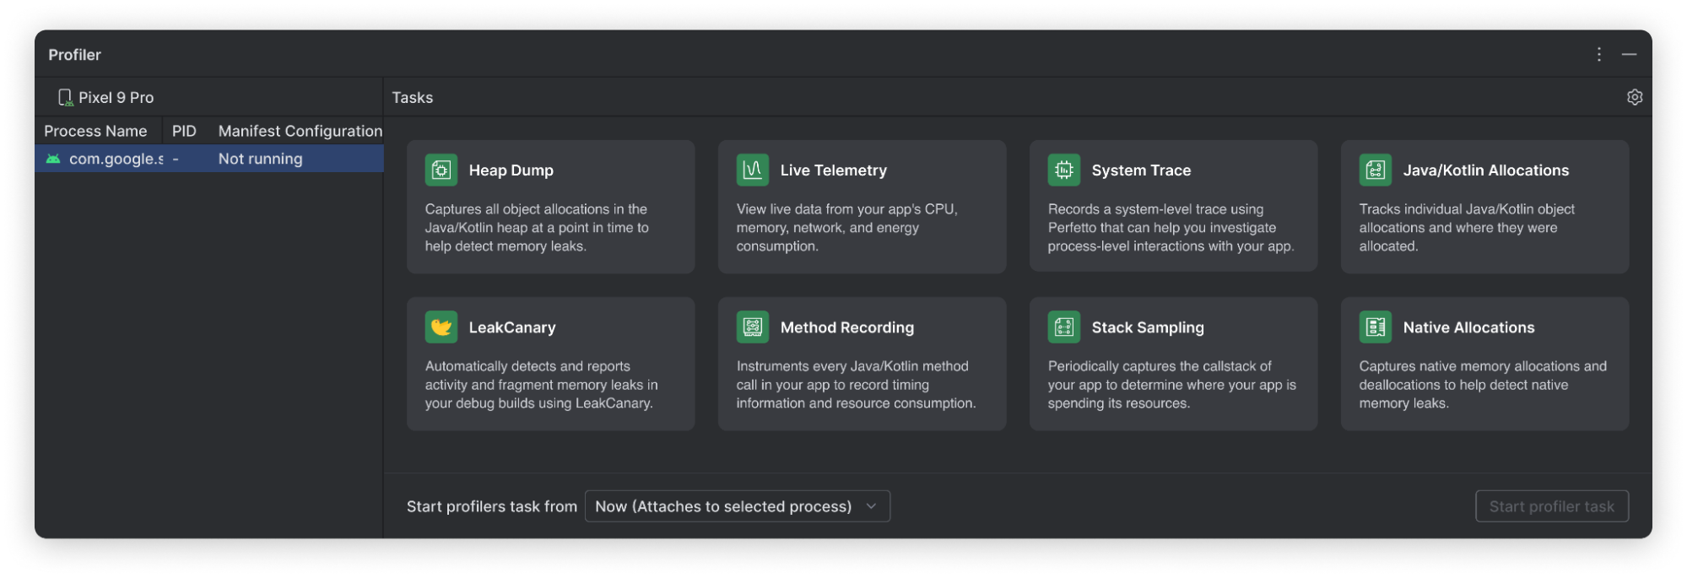The height and width of the screenshot is (578, 1687).
Task: Open the Profiler more options menu
Action: (1598, 54)
